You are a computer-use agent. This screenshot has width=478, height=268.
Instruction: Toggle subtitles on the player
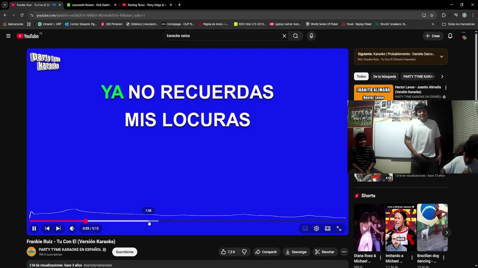pyautogui.click(x=305, y=229)
